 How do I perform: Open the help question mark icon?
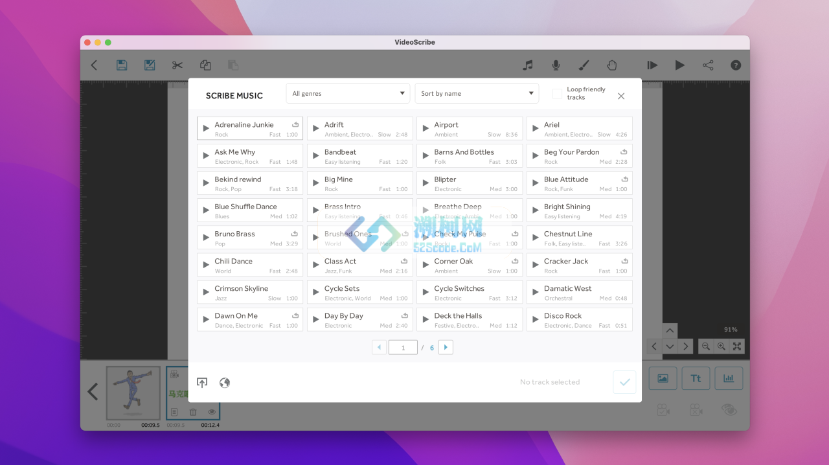[736, 65]
